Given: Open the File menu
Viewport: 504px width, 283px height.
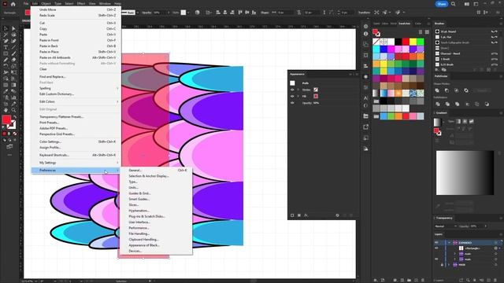Looking at the screenshot, I should [x=26, y=3].
